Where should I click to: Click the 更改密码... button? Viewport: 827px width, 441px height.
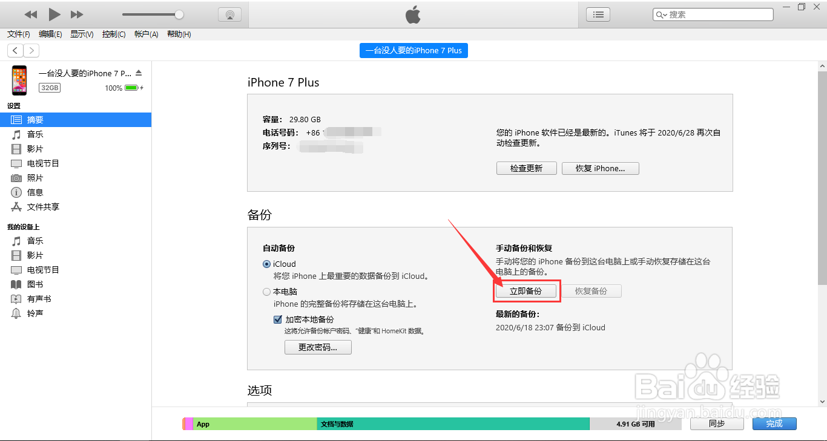318,347
